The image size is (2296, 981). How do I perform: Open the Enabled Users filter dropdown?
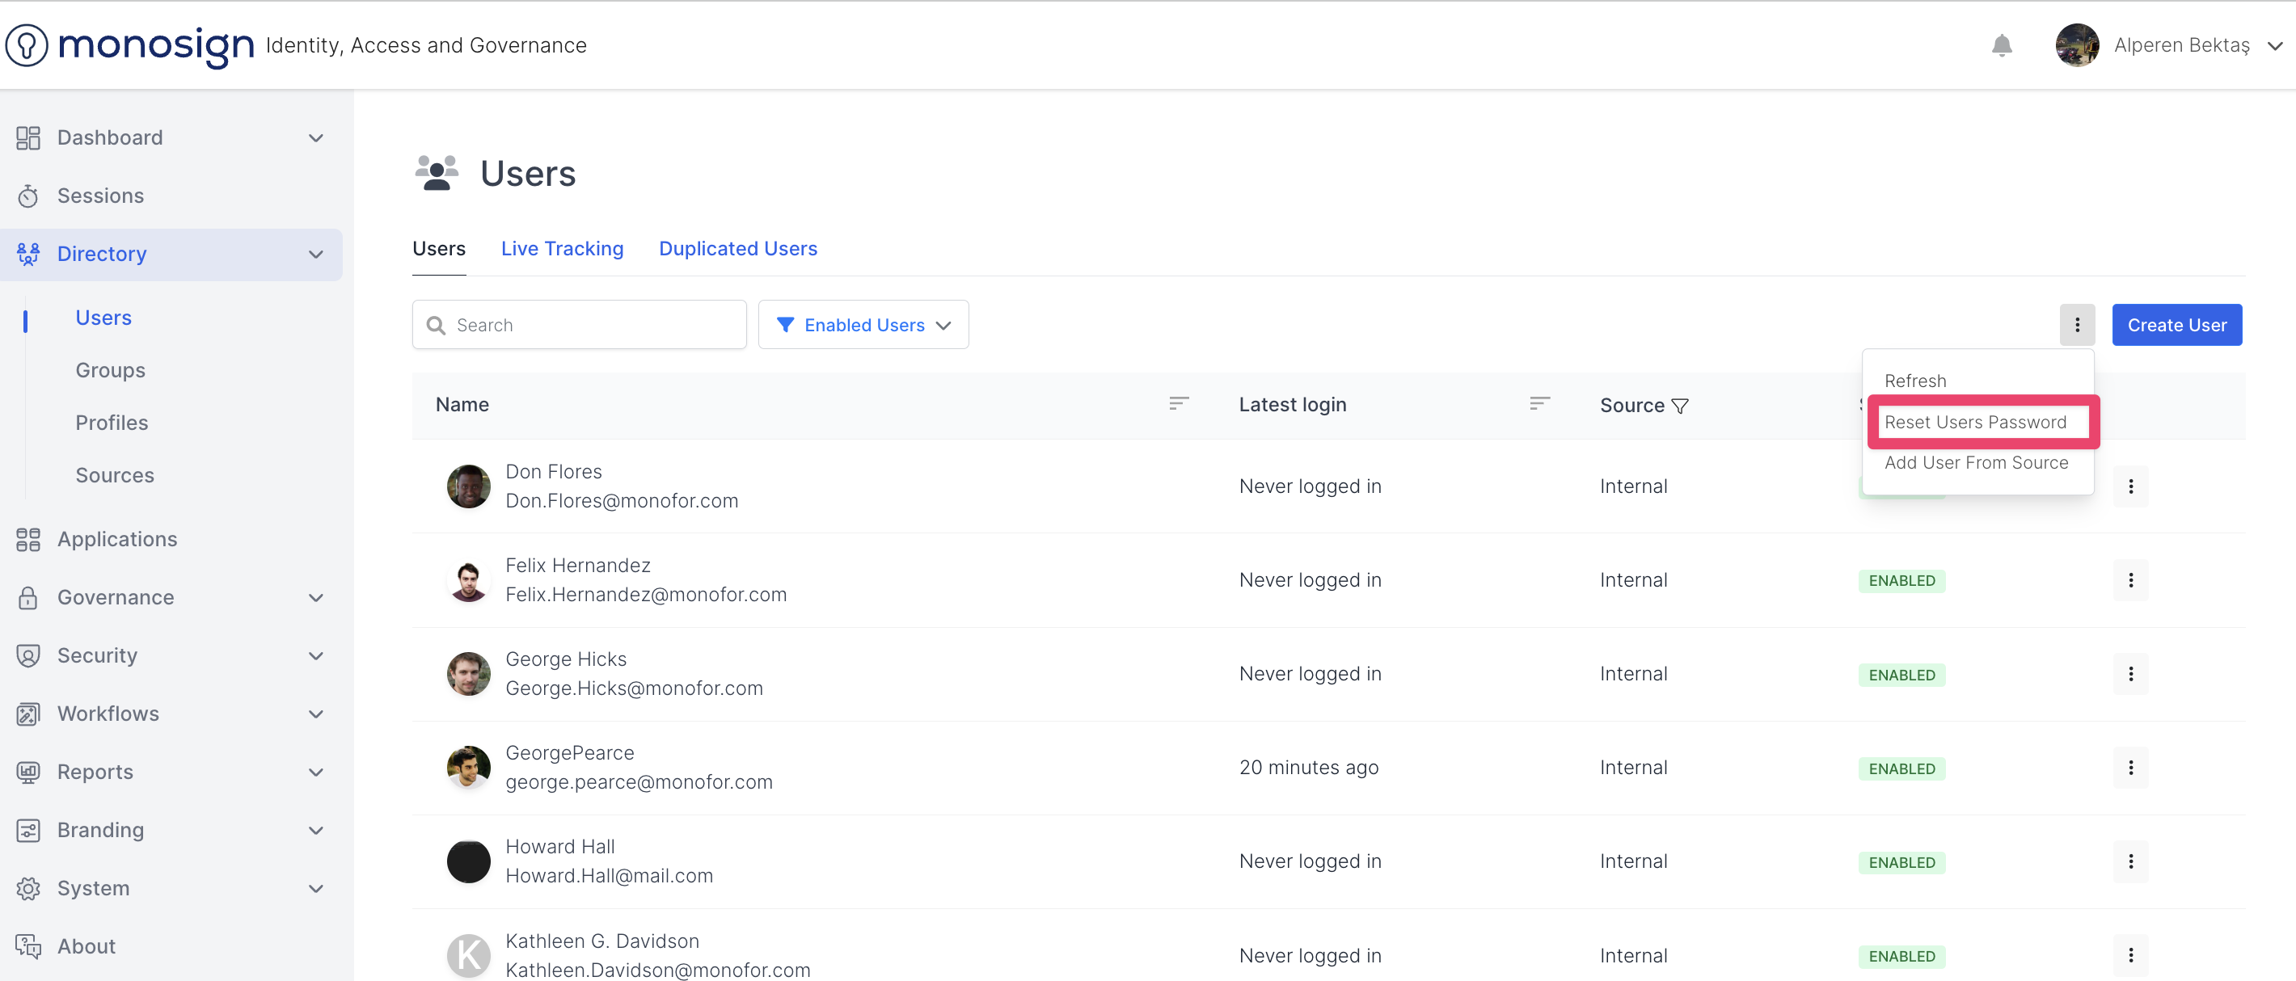(863, 325)
